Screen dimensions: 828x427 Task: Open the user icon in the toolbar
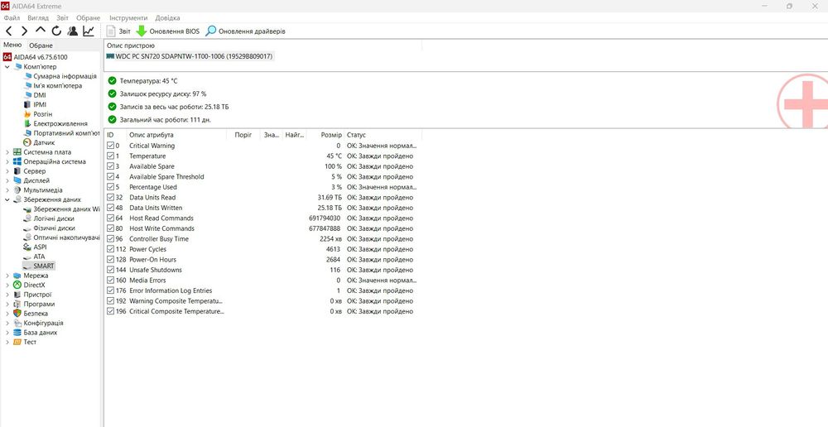tap(72, 31)
